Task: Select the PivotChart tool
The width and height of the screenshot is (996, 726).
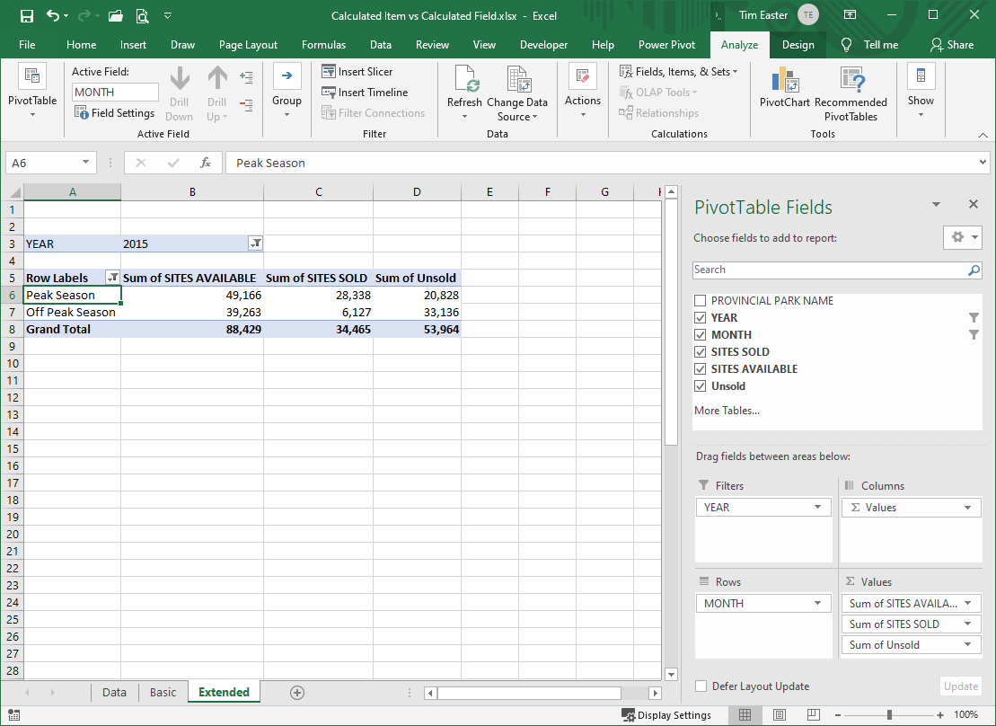Action: click(784, 90)
